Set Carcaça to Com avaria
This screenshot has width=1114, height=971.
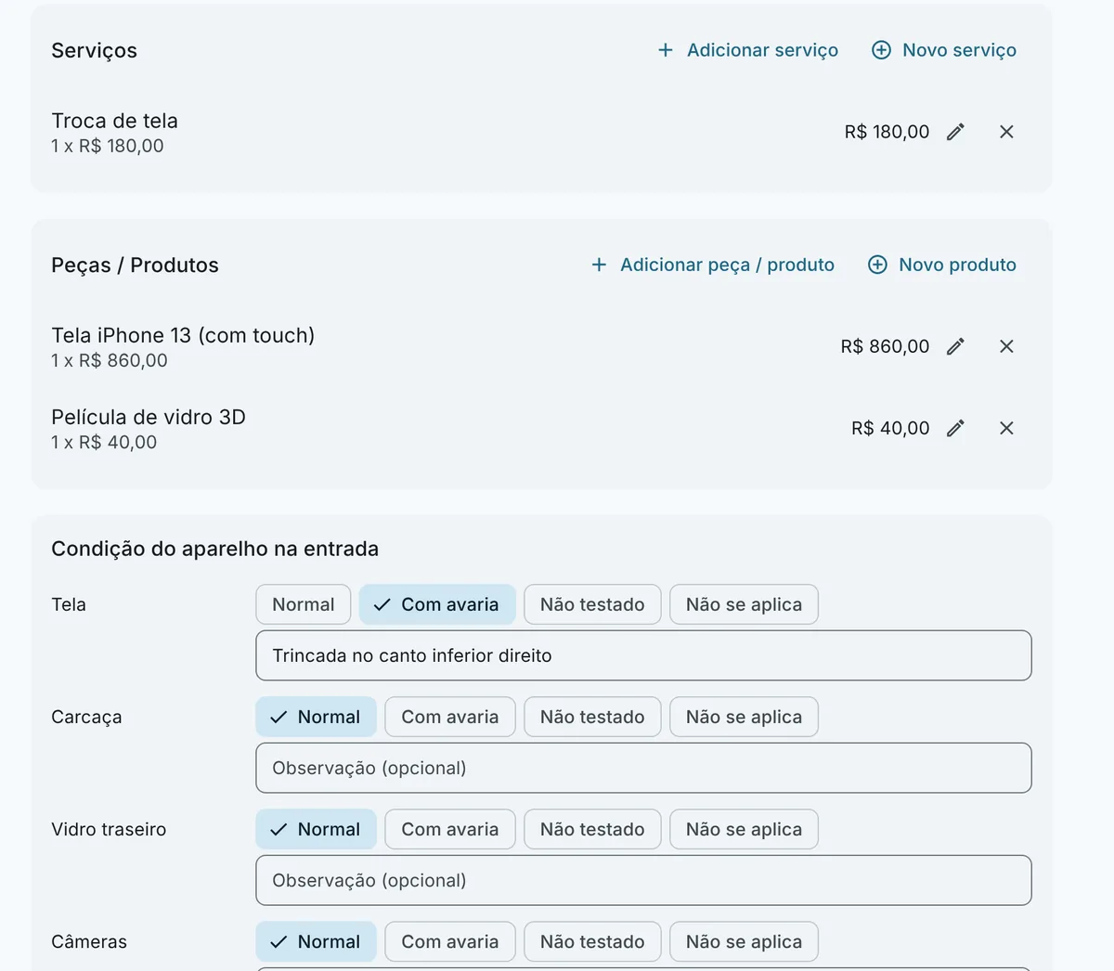(450, 717)
